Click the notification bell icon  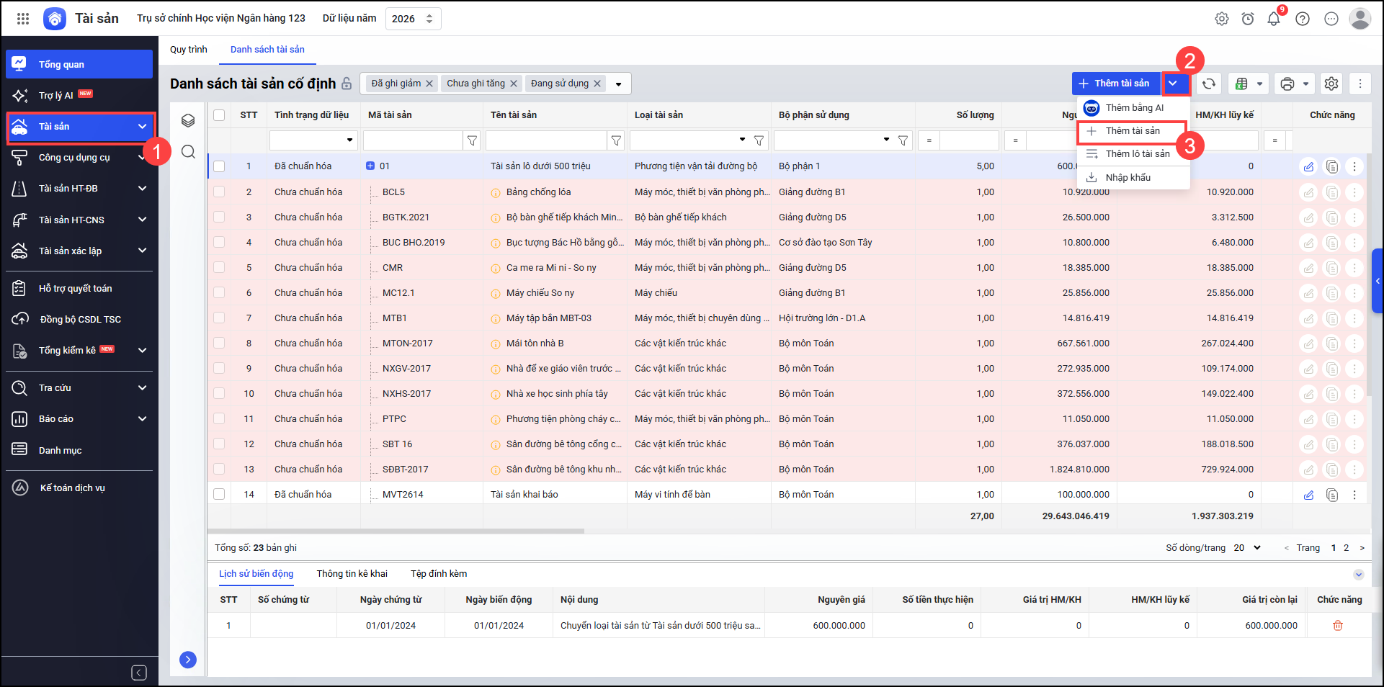(1274, 19)
